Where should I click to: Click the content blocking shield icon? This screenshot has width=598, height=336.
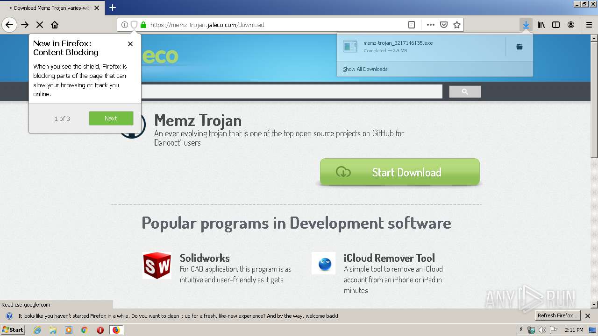point(134,25)
